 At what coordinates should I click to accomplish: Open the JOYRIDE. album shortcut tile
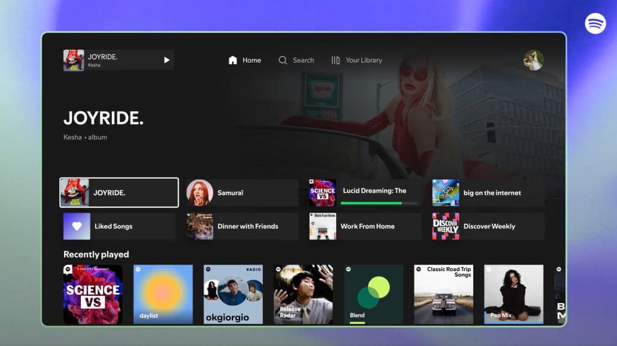pos(119,192)
